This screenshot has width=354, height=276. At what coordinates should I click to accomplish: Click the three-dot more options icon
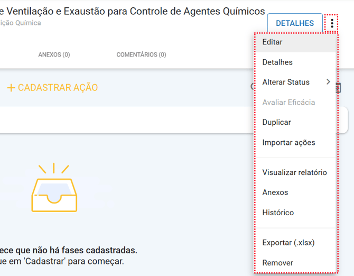[332, 23]
